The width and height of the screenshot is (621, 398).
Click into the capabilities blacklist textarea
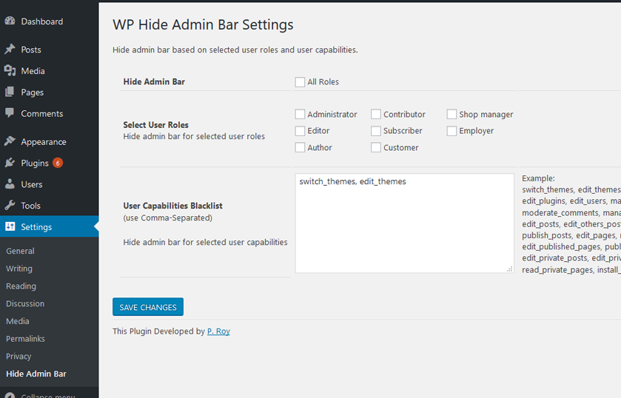click(x=404, y=223)
